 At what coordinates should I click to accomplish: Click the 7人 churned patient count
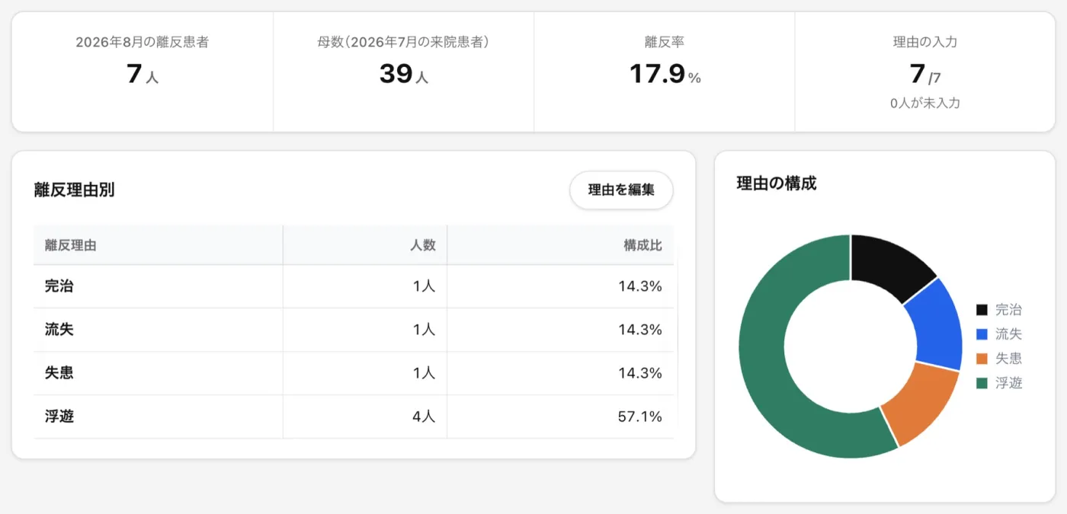[x=143, y=74]
